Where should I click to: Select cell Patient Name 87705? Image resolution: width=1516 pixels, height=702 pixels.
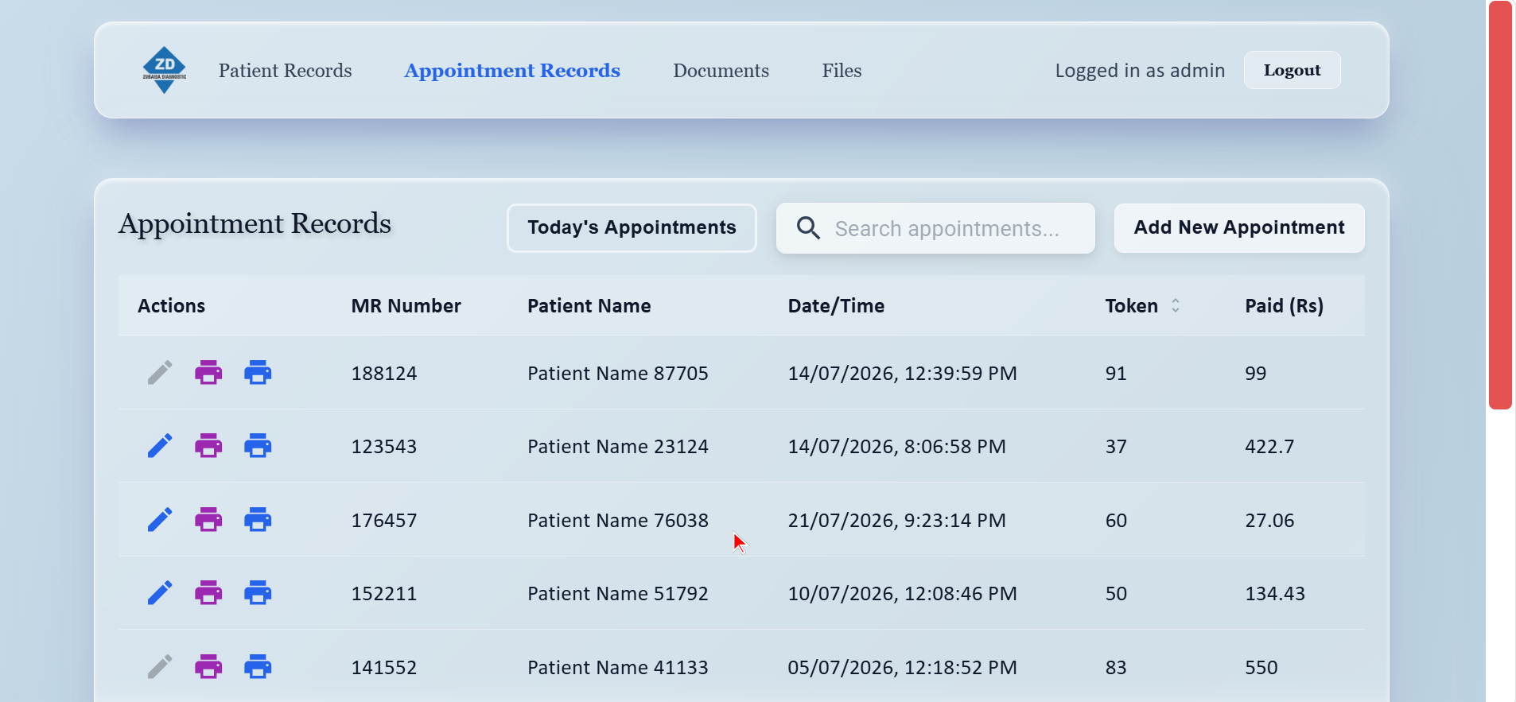617,374
